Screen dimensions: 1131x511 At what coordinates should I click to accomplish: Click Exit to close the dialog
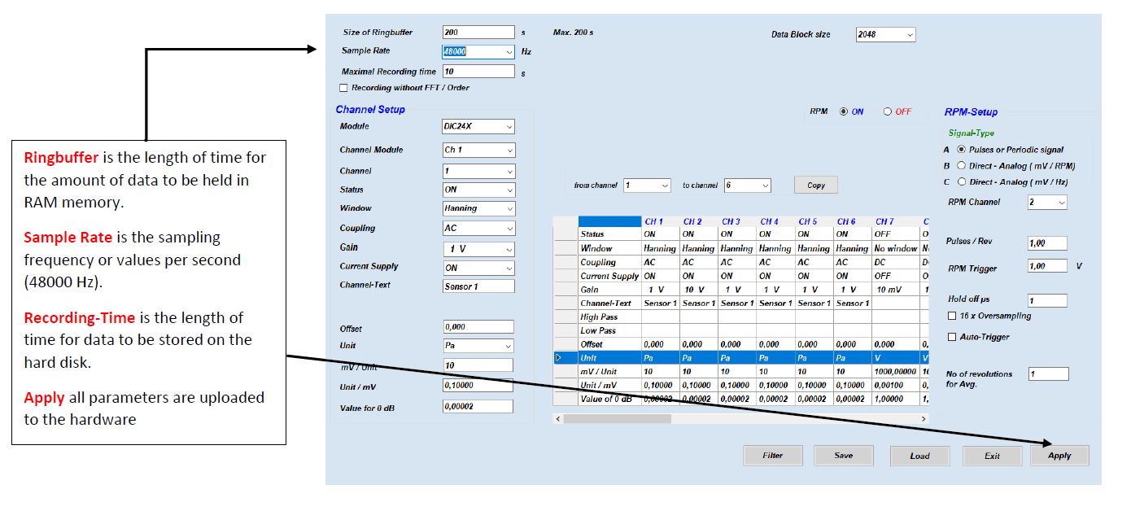(993, 456)
